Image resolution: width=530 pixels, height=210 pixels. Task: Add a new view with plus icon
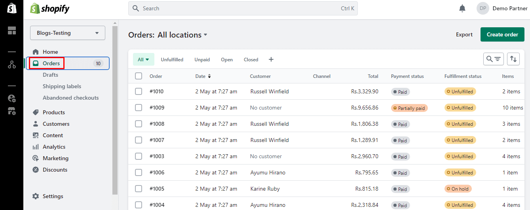tap(271, 59)
